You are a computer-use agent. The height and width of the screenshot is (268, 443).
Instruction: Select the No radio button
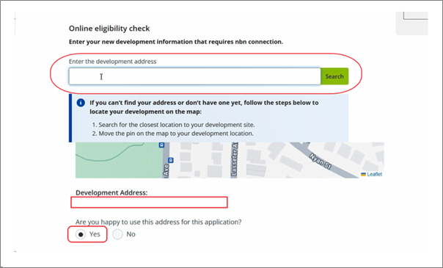click(x=117, y=234)
